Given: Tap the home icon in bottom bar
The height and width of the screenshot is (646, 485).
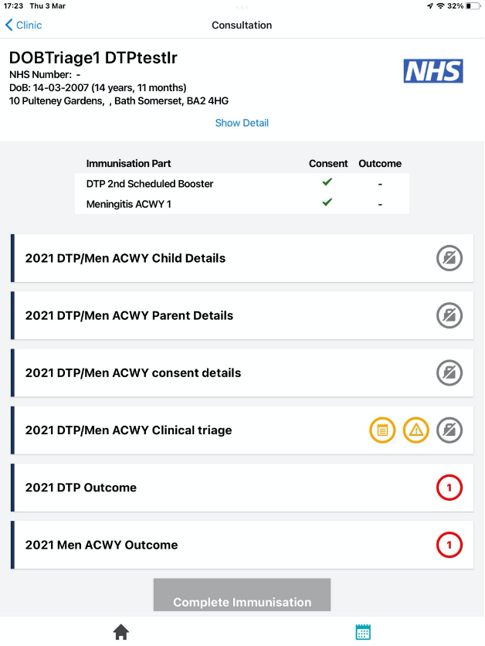Looking at the screenshot, I should tap(121, 632).
